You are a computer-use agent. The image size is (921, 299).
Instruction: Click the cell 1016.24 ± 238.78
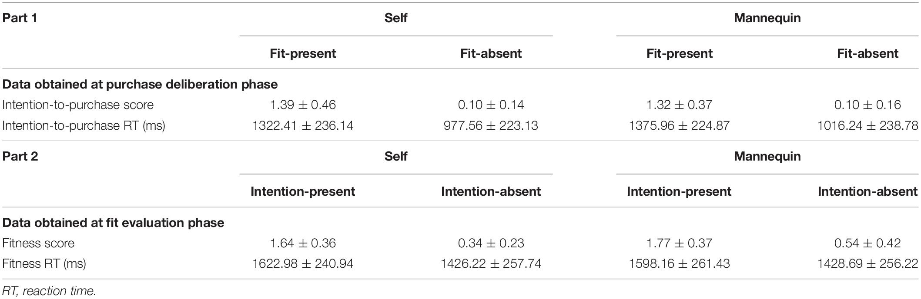867,126
